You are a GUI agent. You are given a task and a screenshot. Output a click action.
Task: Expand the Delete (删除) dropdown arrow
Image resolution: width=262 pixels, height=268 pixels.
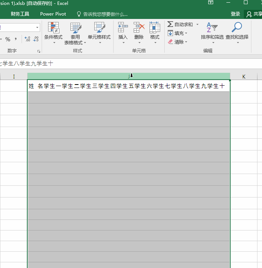click(139, 42)
